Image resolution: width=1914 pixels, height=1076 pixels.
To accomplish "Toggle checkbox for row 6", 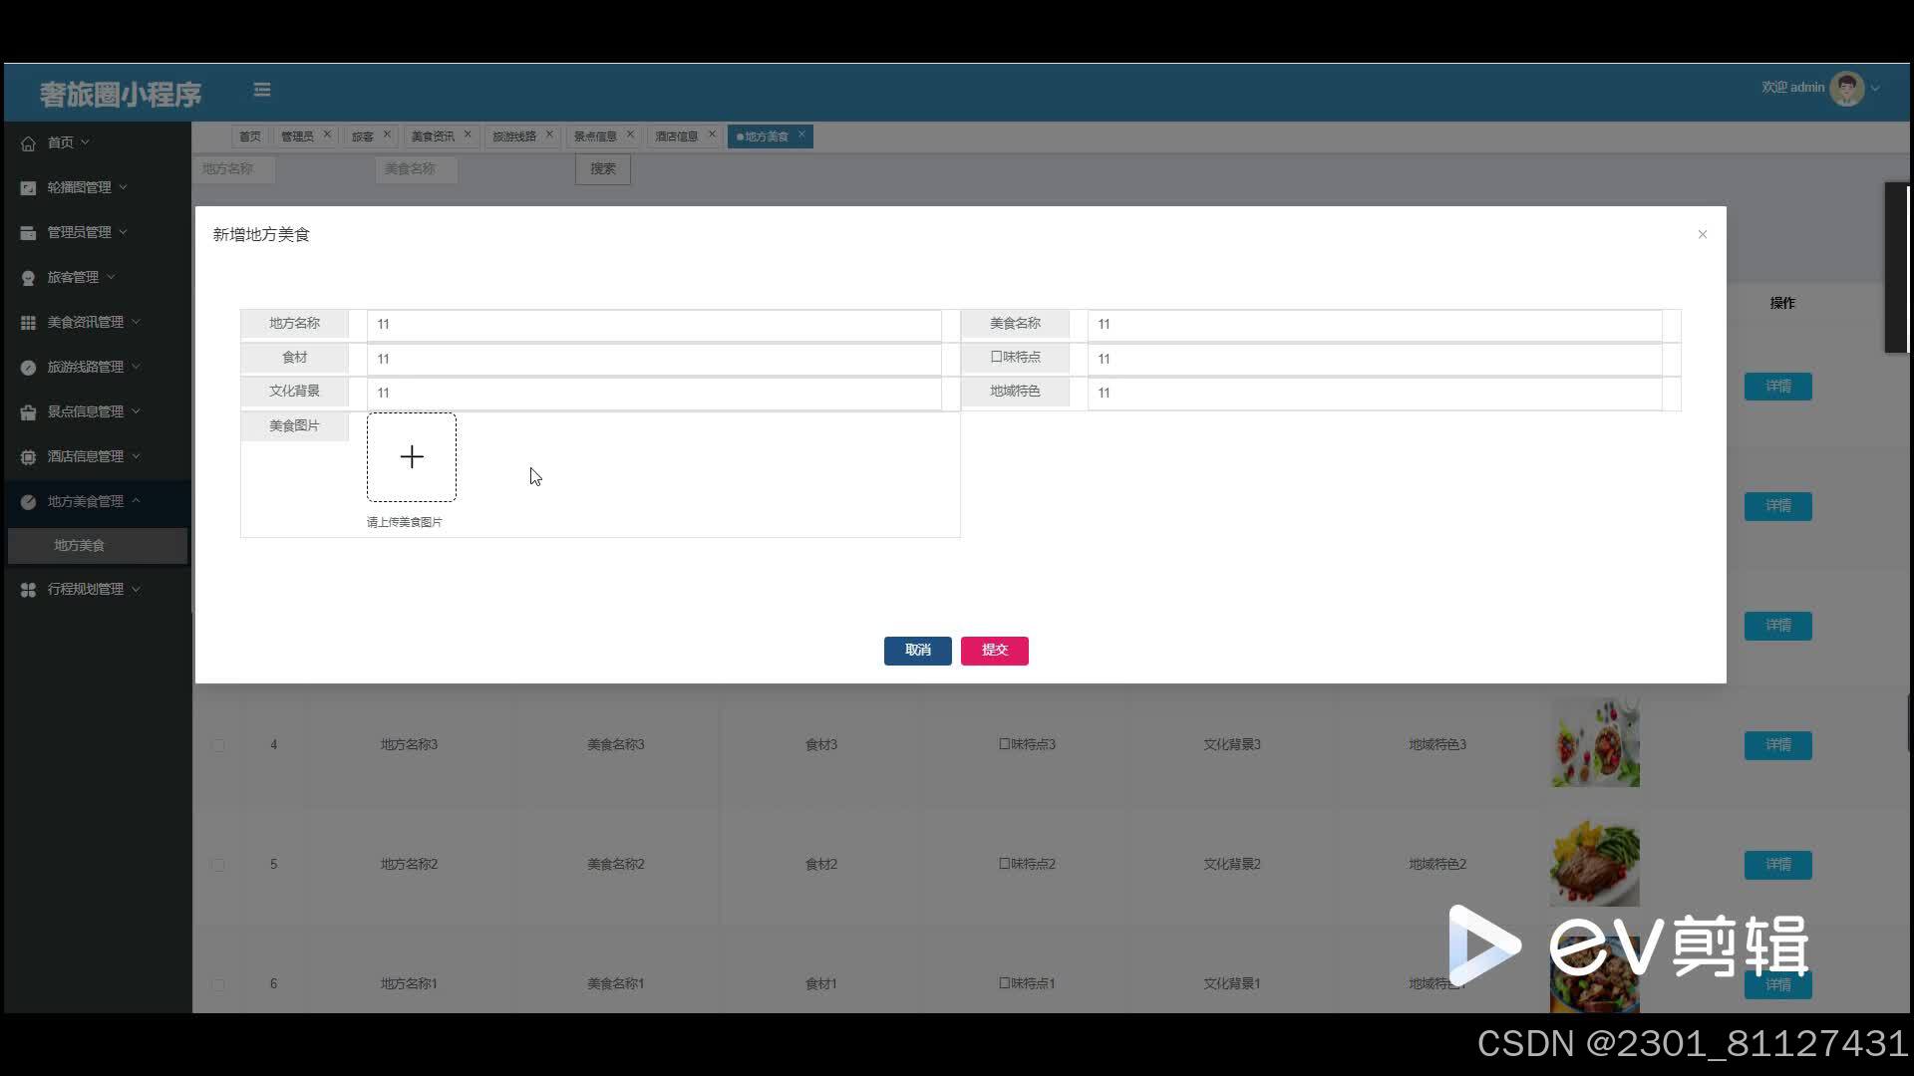I will [218, 984].
